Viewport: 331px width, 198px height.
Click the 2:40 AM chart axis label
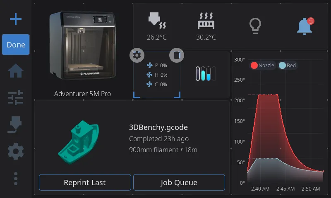coord(260,189)
